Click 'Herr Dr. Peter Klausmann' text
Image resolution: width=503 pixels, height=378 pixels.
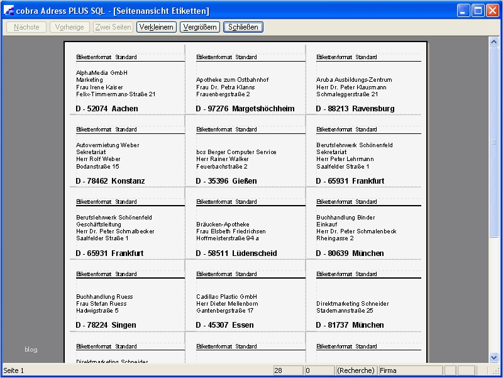tap(351, 87)
